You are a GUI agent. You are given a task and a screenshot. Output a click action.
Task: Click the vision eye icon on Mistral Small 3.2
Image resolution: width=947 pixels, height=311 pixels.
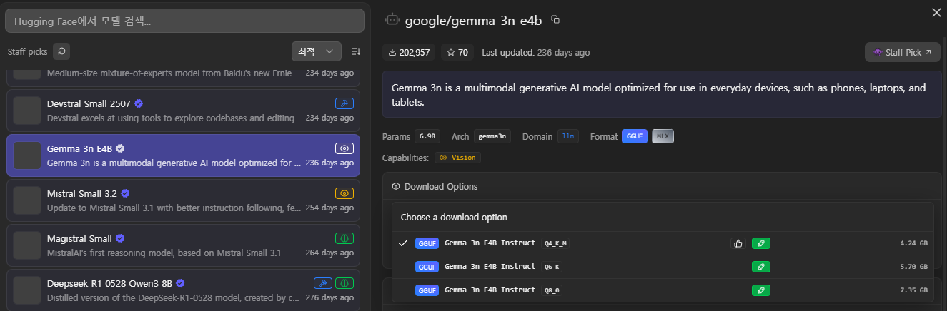coord(344,193)
